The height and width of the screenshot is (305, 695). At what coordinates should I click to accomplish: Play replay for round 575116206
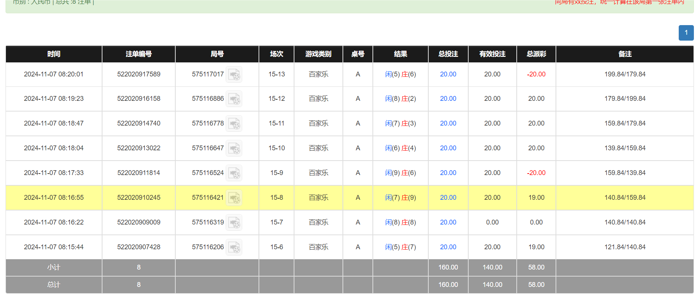coord(234,247)
